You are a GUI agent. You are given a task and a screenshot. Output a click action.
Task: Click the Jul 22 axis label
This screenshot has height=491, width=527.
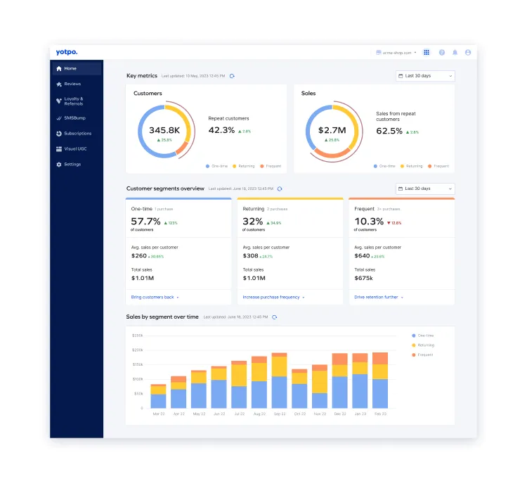pyautogui.click(x=240, y=414)
